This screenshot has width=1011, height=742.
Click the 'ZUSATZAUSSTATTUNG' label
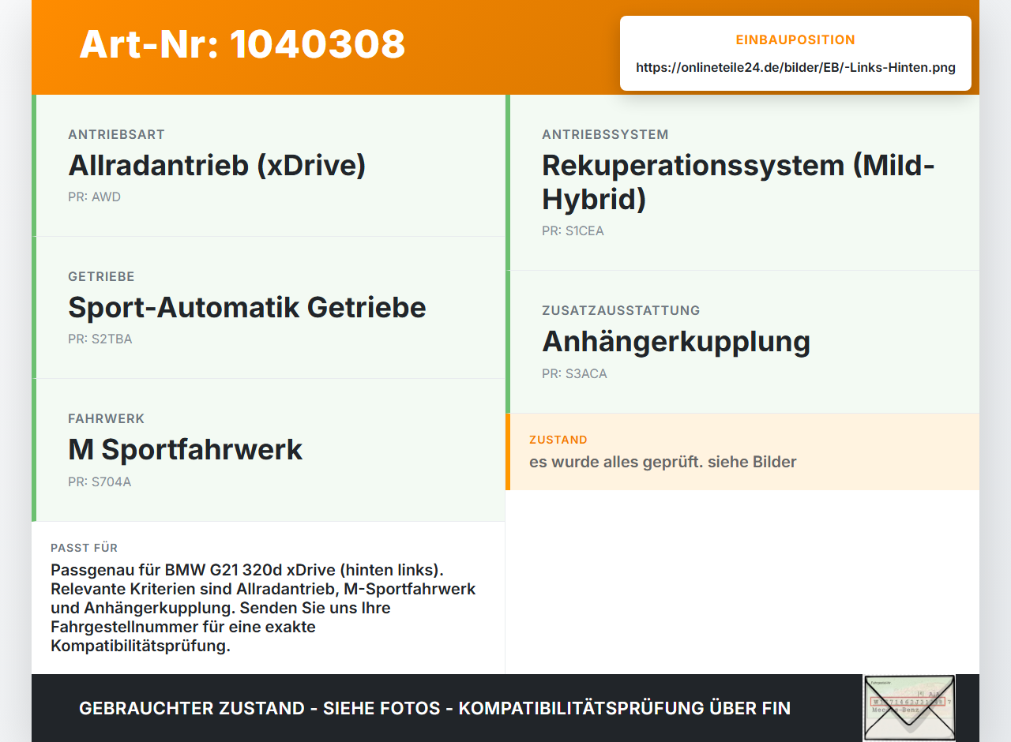pyautogui.click(x=621, y=310)
